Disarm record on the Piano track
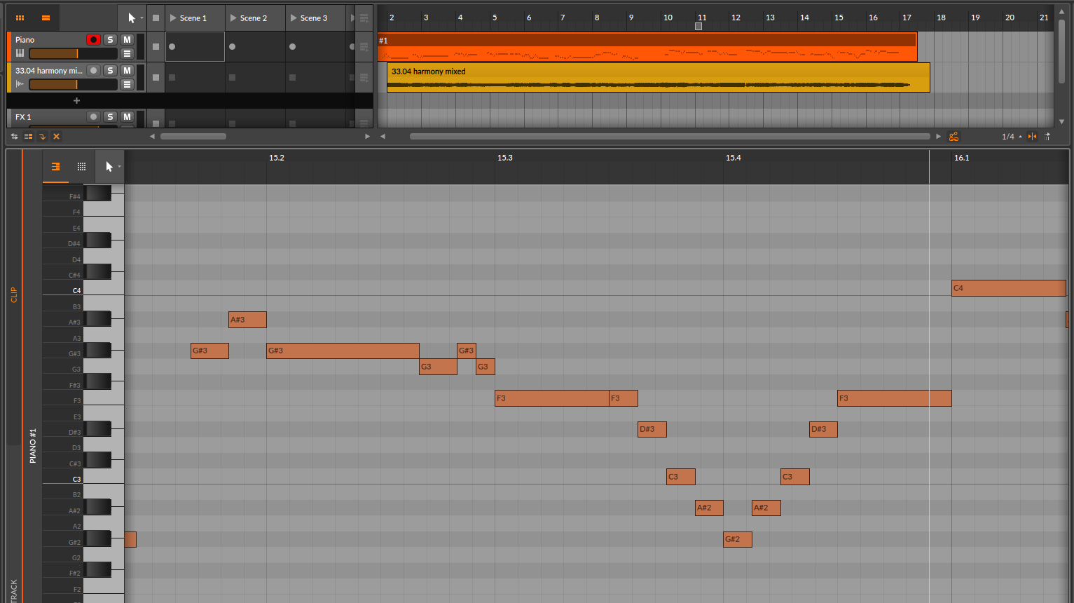 (93, 40)
